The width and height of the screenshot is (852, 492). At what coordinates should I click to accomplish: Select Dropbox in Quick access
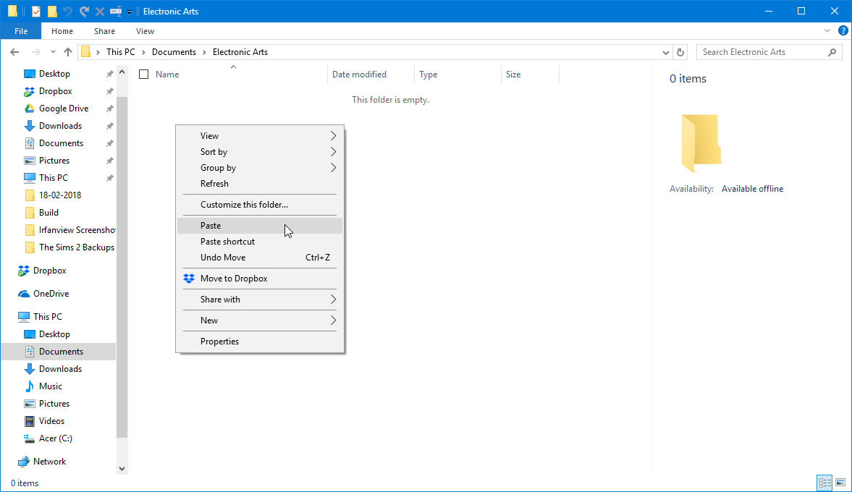56,91
